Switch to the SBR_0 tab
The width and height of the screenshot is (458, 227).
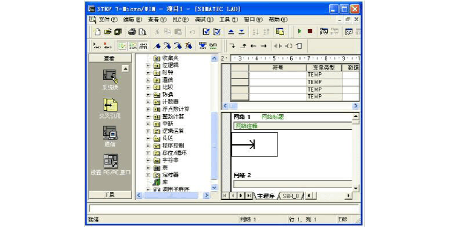(291, 196)
